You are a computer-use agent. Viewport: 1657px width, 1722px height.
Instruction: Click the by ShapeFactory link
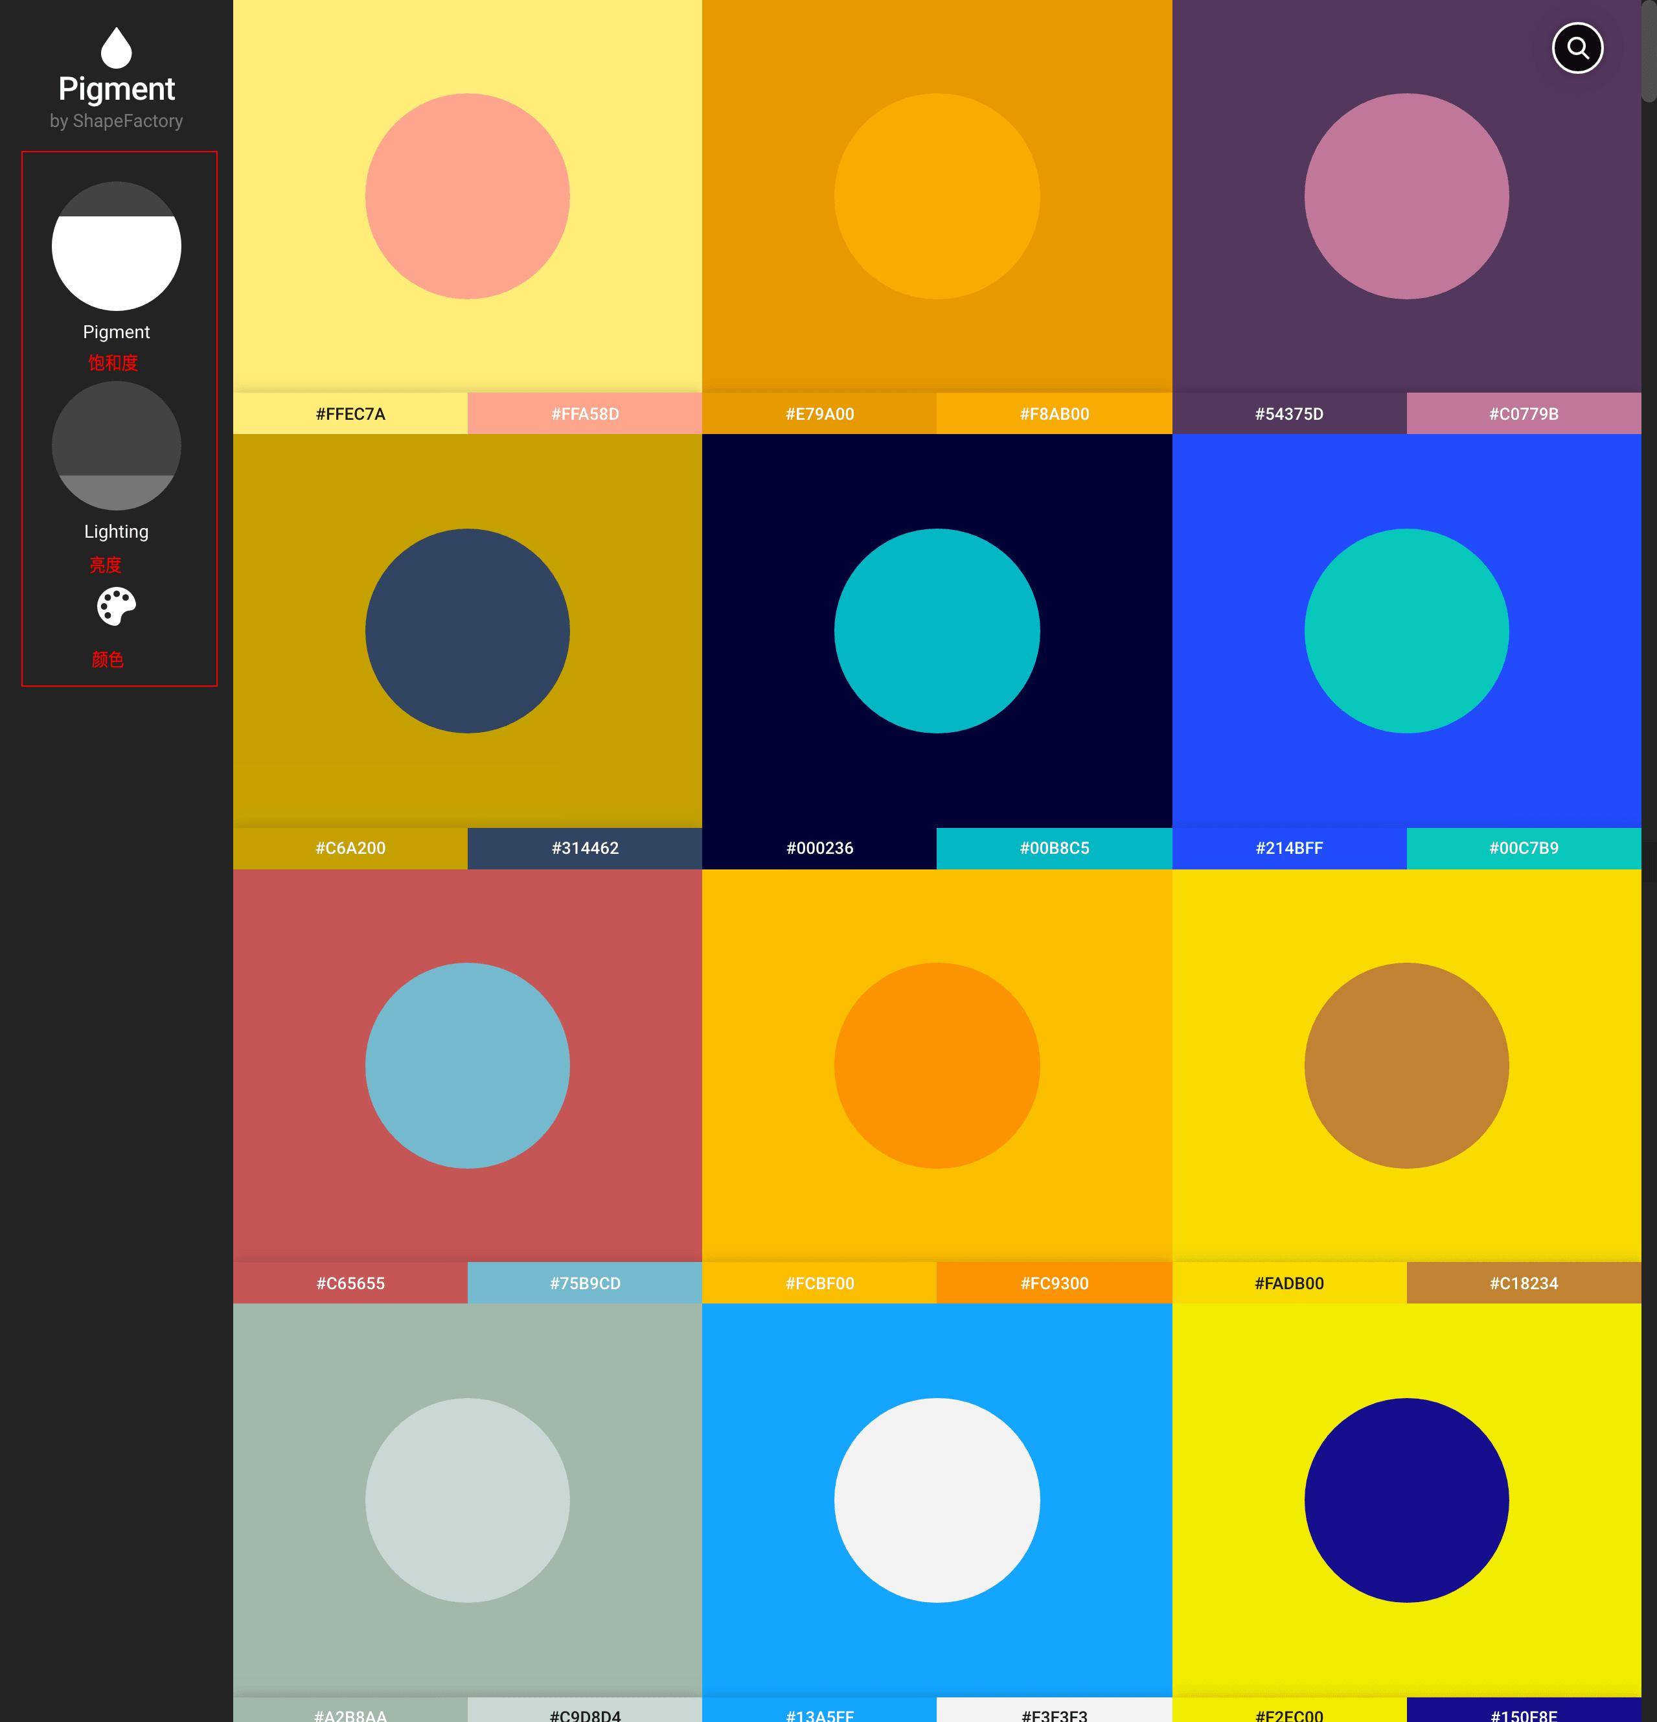pyautogui.click(x=116, y=121)
